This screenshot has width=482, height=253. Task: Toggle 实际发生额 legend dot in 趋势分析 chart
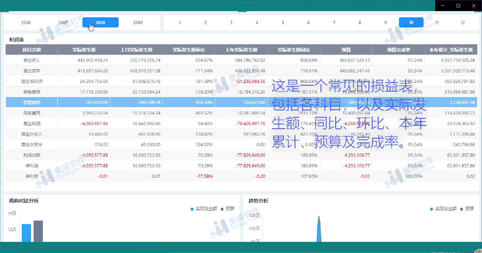[x=432, y=209]
